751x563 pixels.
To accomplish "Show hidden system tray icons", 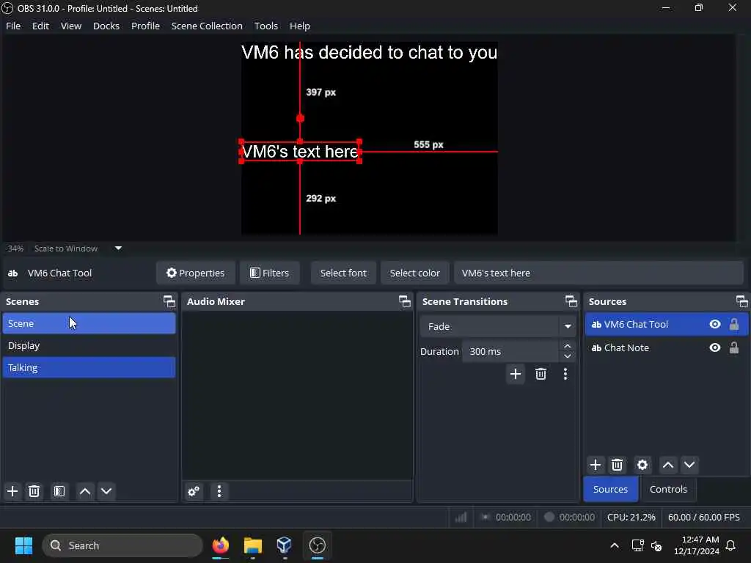I will click(615, 545).
